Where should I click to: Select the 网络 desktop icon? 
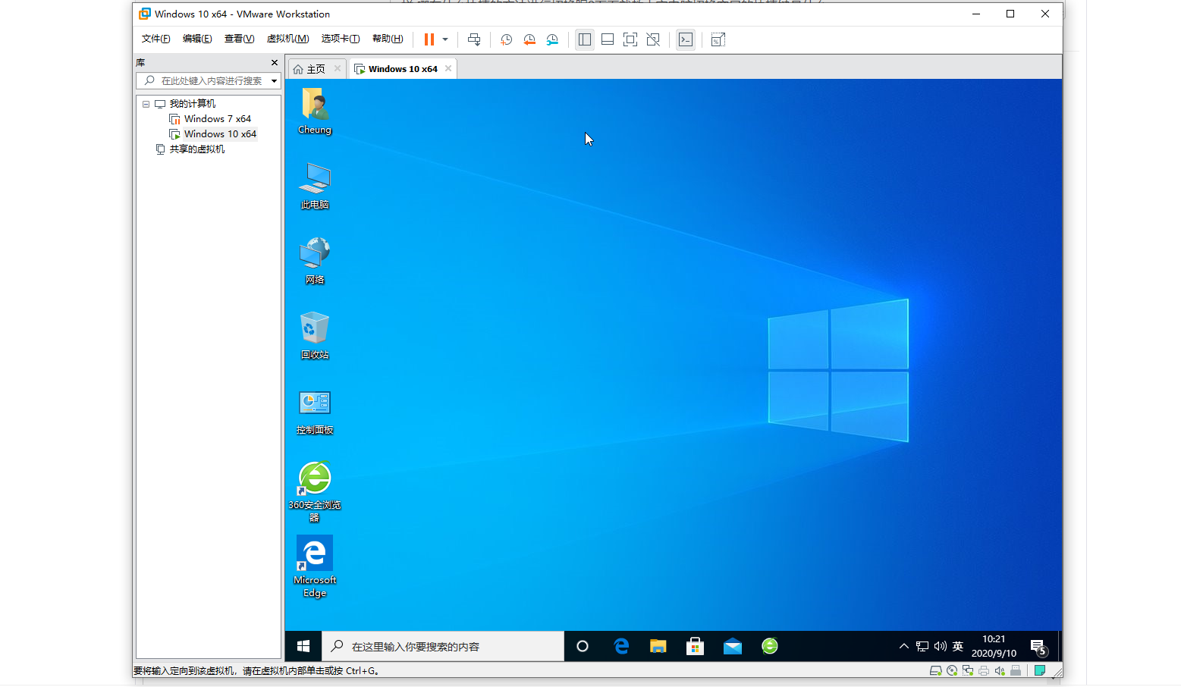click(315, 261)
